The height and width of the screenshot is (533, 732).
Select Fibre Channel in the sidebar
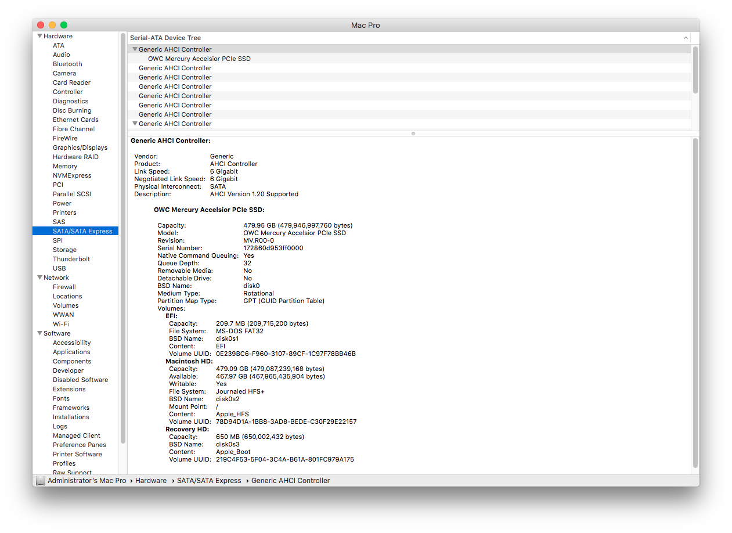[74, 129]
